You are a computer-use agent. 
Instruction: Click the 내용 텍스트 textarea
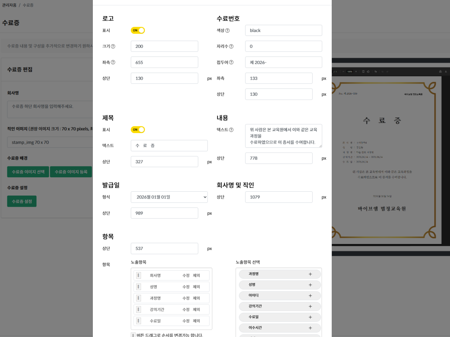[283, 136]
